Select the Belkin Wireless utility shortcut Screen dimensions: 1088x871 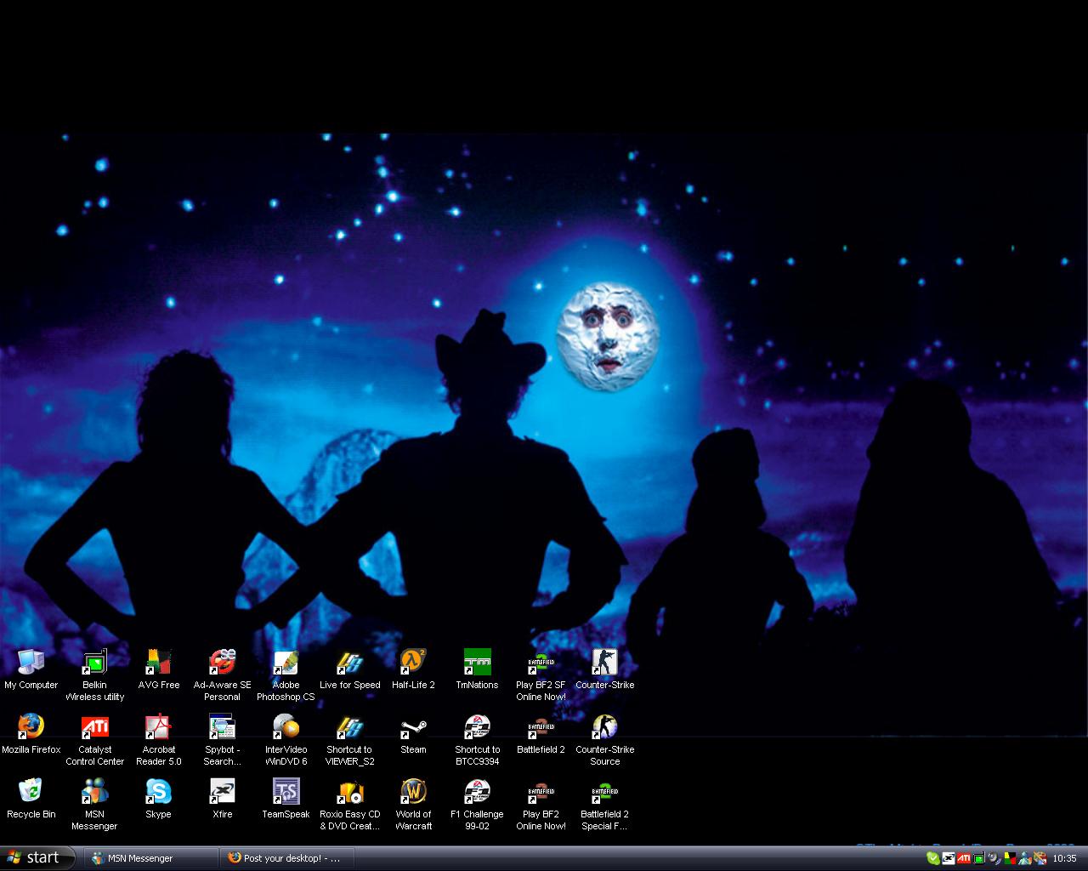click(x=94, y=675)
